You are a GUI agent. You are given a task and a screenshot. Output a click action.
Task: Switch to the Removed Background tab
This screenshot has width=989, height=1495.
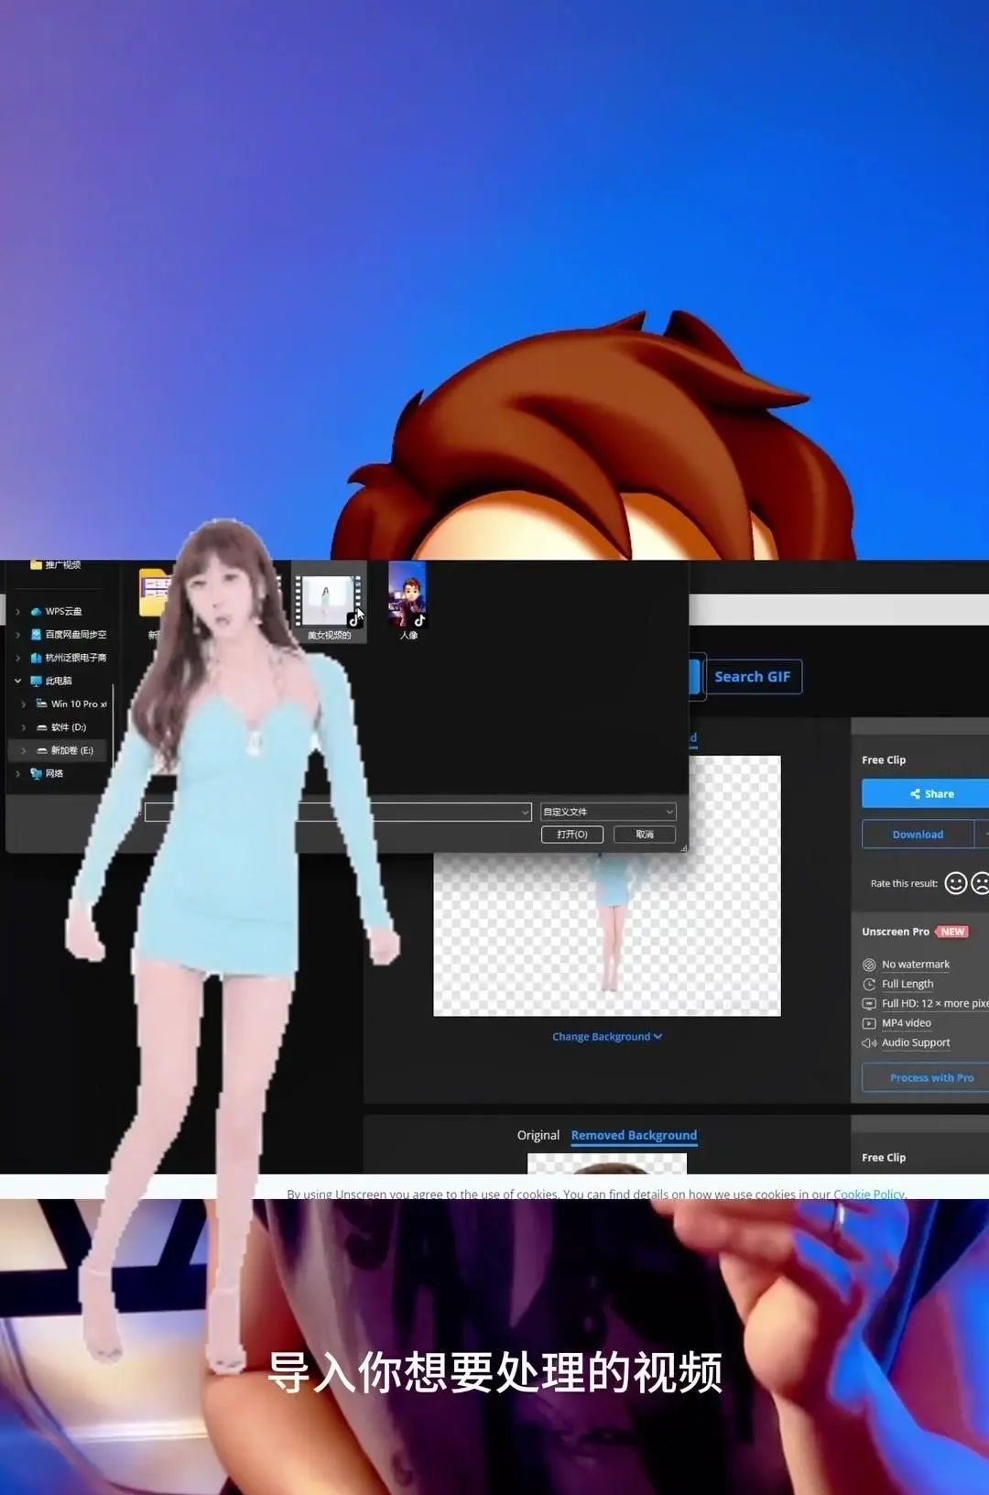coord(634,1135)
